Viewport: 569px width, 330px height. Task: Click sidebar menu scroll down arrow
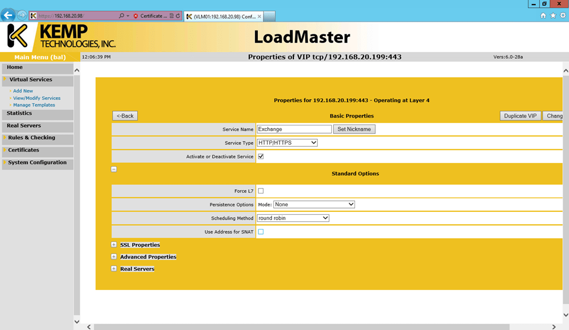[77, 321]
